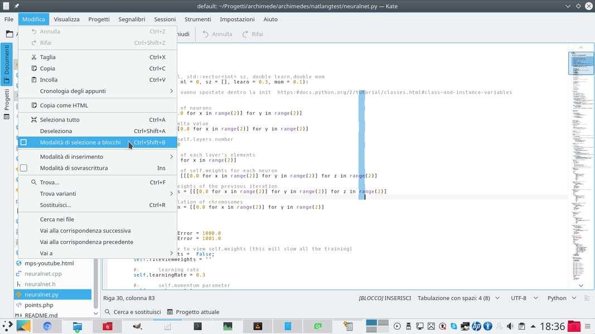Click the Taglia (cut) scissors icon
The image size is (595, 334).
[34, 57]
